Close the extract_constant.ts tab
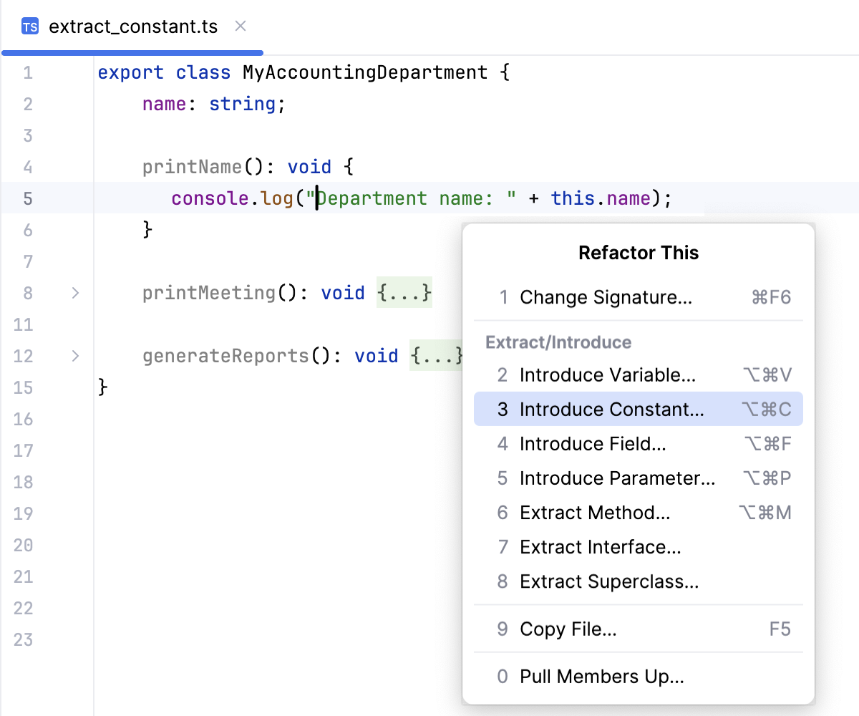The image size is (859, 716). click(240, 26)
